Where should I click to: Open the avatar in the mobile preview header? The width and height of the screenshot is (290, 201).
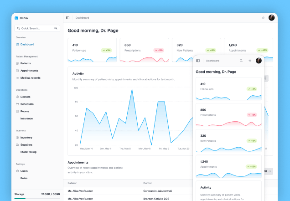[x=259, y=61]
